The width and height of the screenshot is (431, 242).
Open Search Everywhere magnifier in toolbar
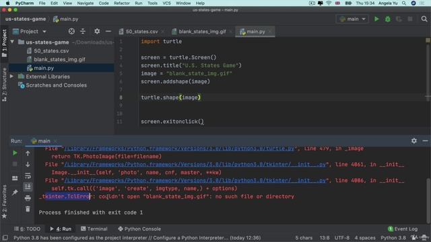tap(424, 19)
